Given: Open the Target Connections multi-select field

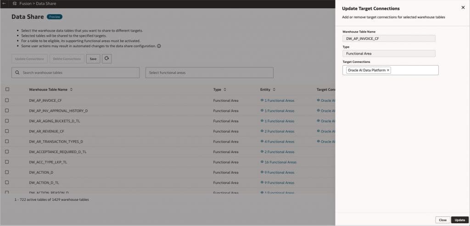Looking at the screenshot, I should (390, 70).
